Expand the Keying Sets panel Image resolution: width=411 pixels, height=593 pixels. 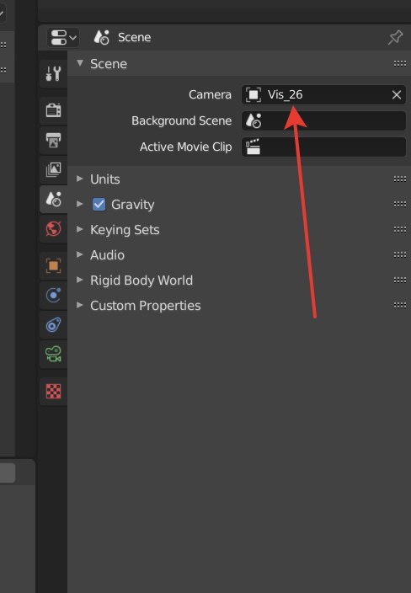tap(80, 229)
